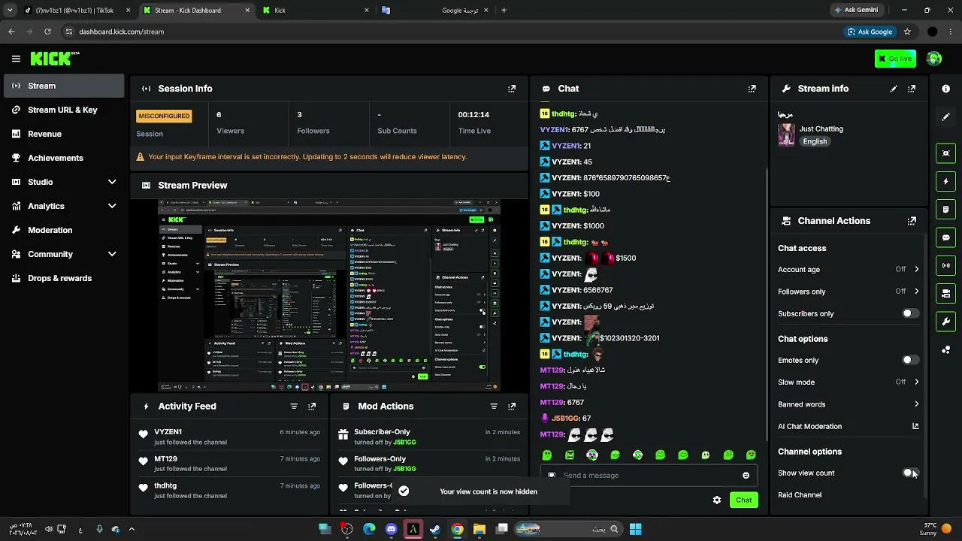This screenshot has width=962, height=541.
Task: Open Microsoft Edge from the taskbar
Action: 369,529
